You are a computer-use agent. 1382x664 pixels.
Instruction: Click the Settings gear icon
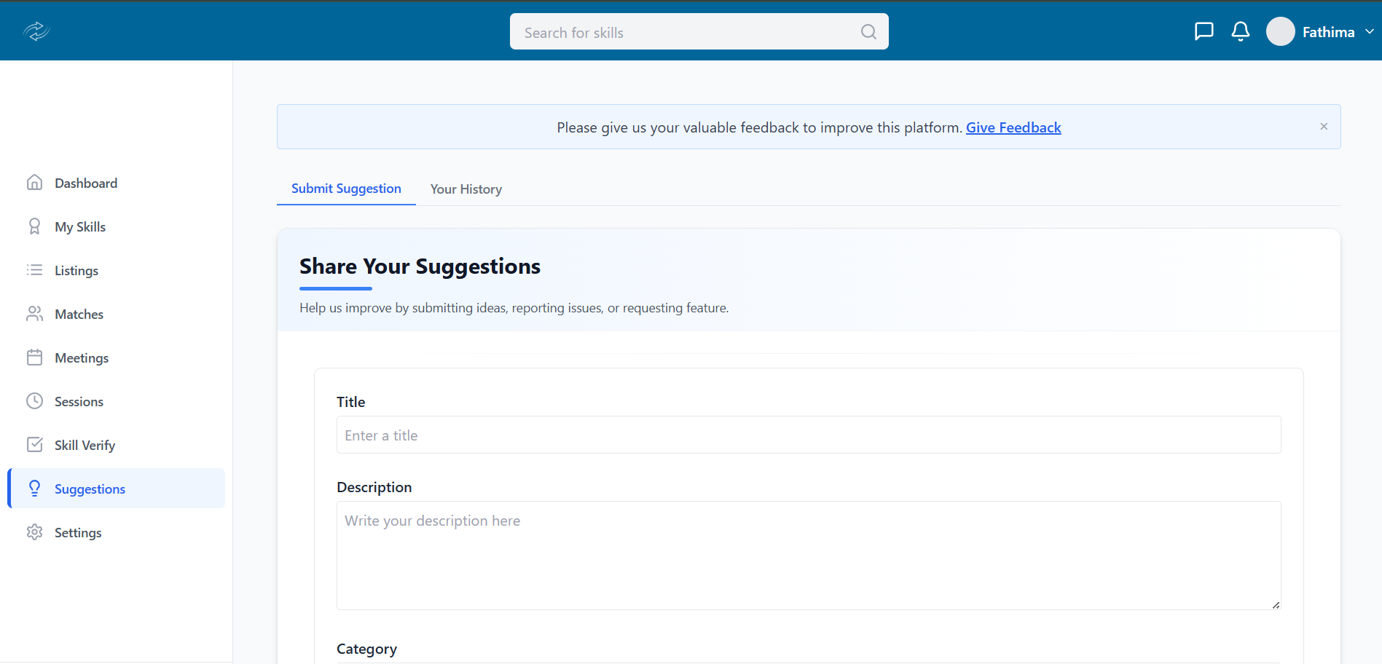tap(34, 532)
